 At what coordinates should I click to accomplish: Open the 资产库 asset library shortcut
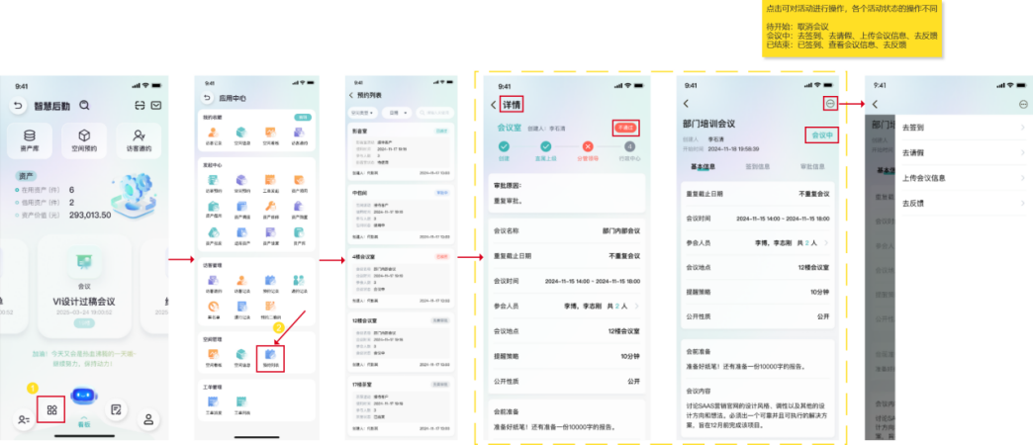click(29, 141)
